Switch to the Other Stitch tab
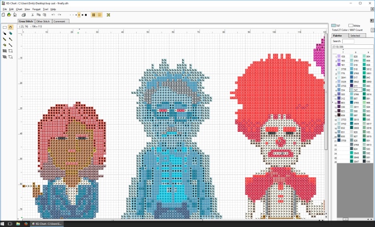 coord(43,21)
